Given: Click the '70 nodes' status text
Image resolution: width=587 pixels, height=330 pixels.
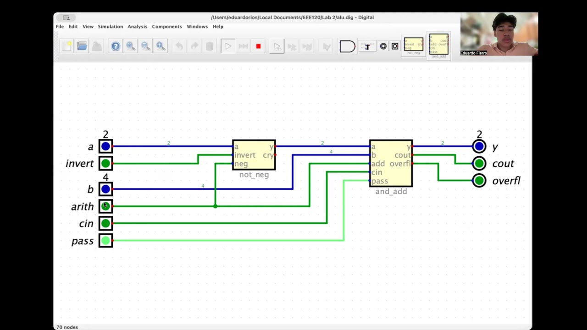Looking at the screenshot, I should (x=67, y=327).
